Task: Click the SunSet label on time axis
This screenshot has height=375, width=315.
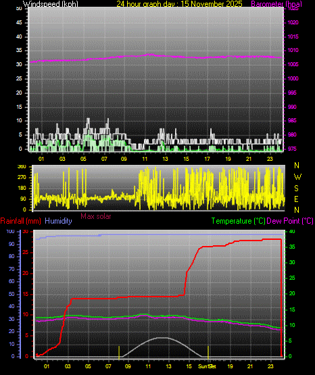Action: click(x=207, y=366)
